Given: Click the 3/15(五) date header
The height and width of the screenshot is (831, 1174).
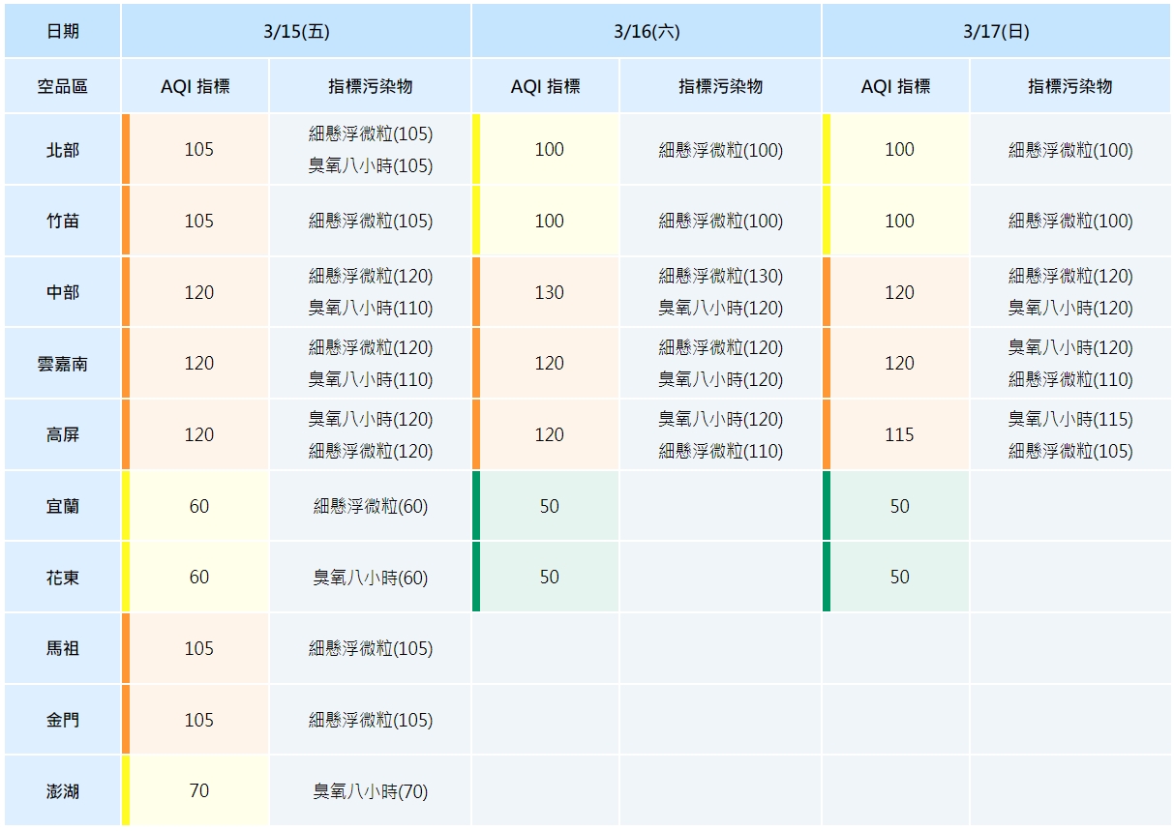Looking at the screenshot, I should [x=296, y=31].
